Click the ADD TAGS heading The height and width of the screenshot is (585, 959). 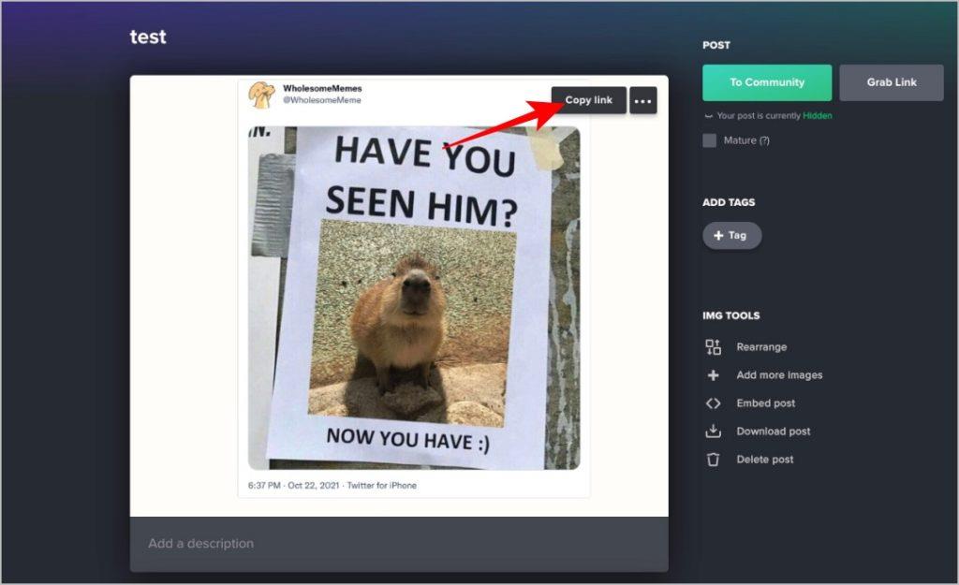[x=729, y=202]
